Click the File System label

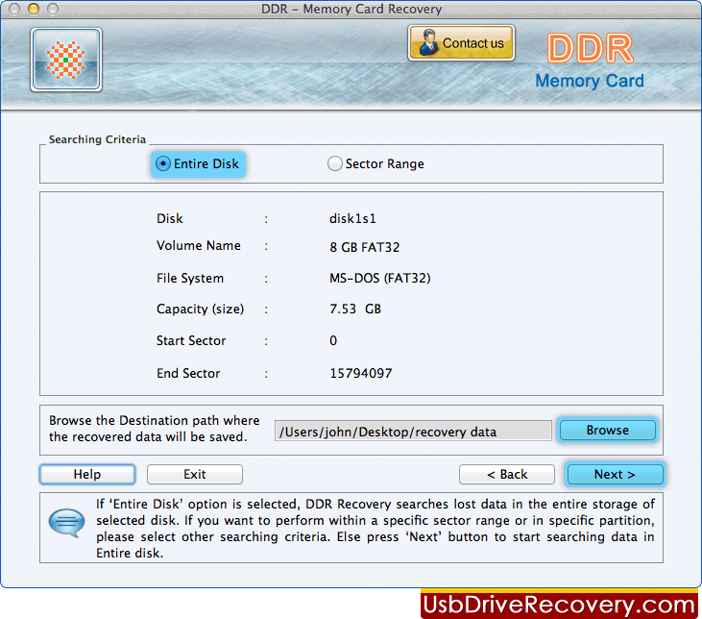pos(190,279)
